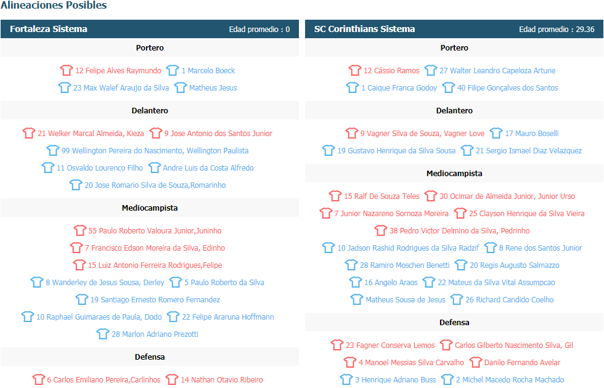
Task: Open player link 7 Junior Nazareno Sornoza Moreira
Action: click(x=391, y=214)
